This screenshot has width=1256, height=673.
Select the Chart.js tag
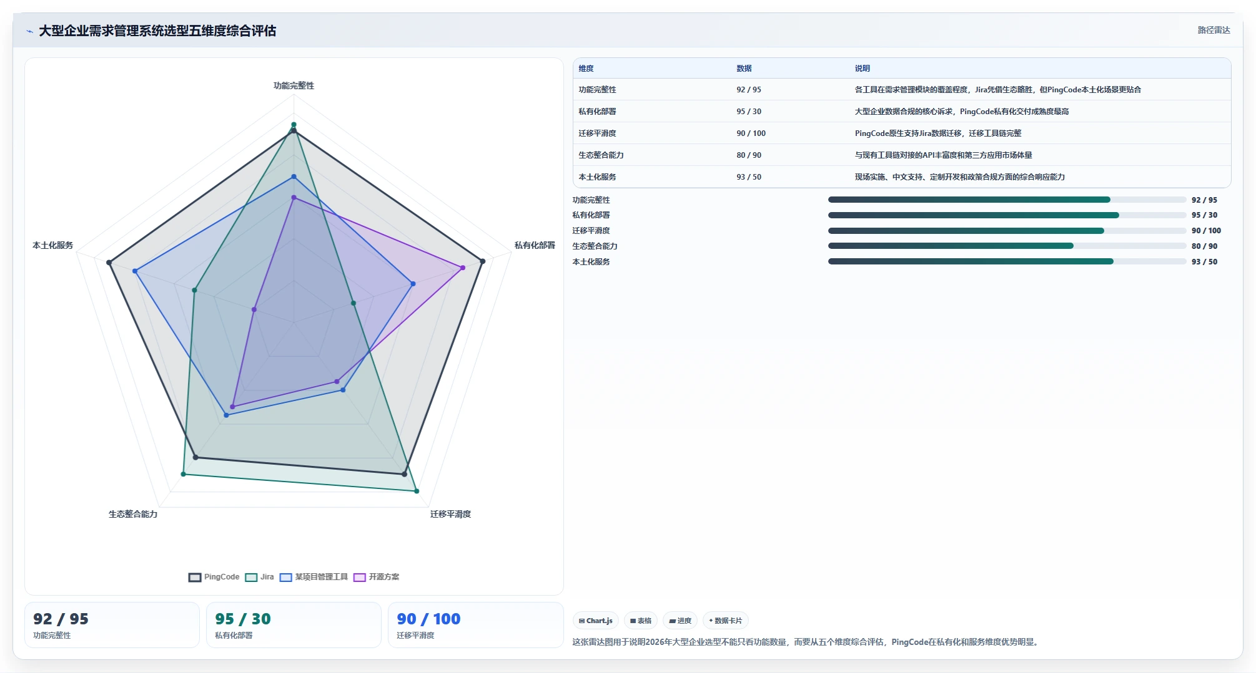tap(596, 621)
